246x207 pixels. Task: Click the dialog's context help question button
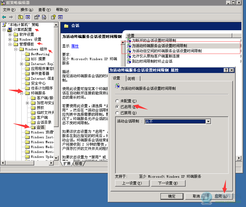(x=226, y=70)
